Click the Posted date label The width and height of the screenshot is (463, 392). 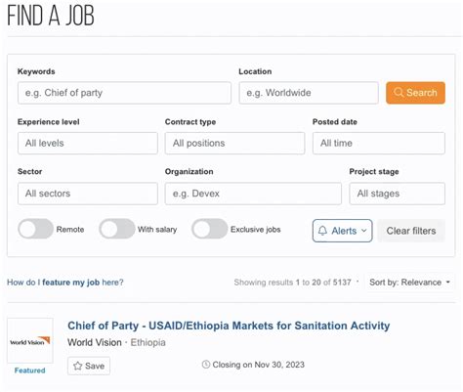[x=335, y=122]
